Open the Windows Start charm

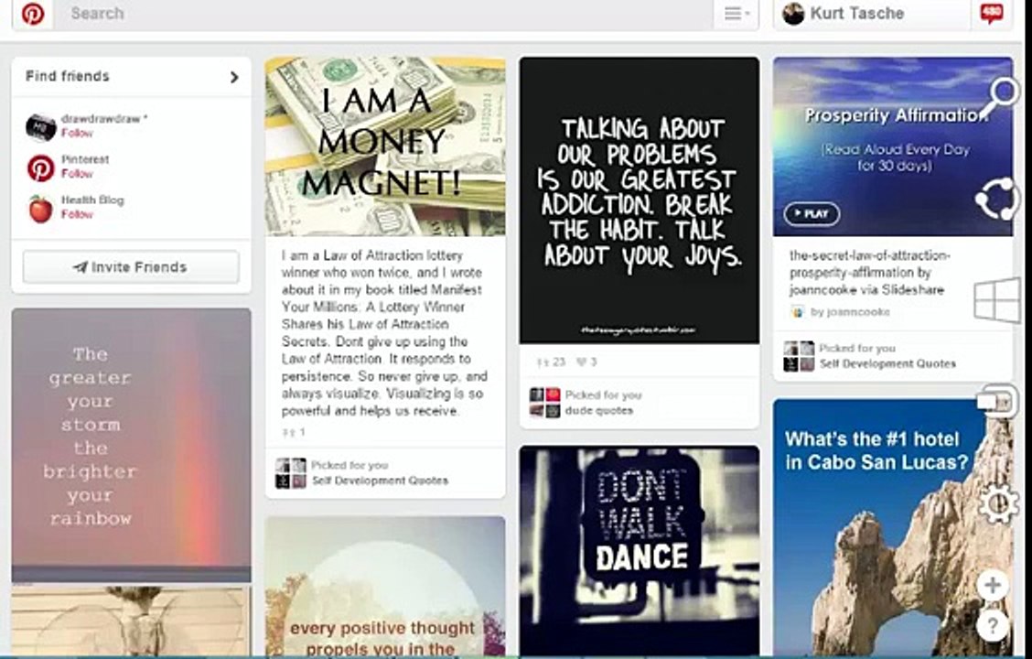pyautogui.click(x=997, y=300)
